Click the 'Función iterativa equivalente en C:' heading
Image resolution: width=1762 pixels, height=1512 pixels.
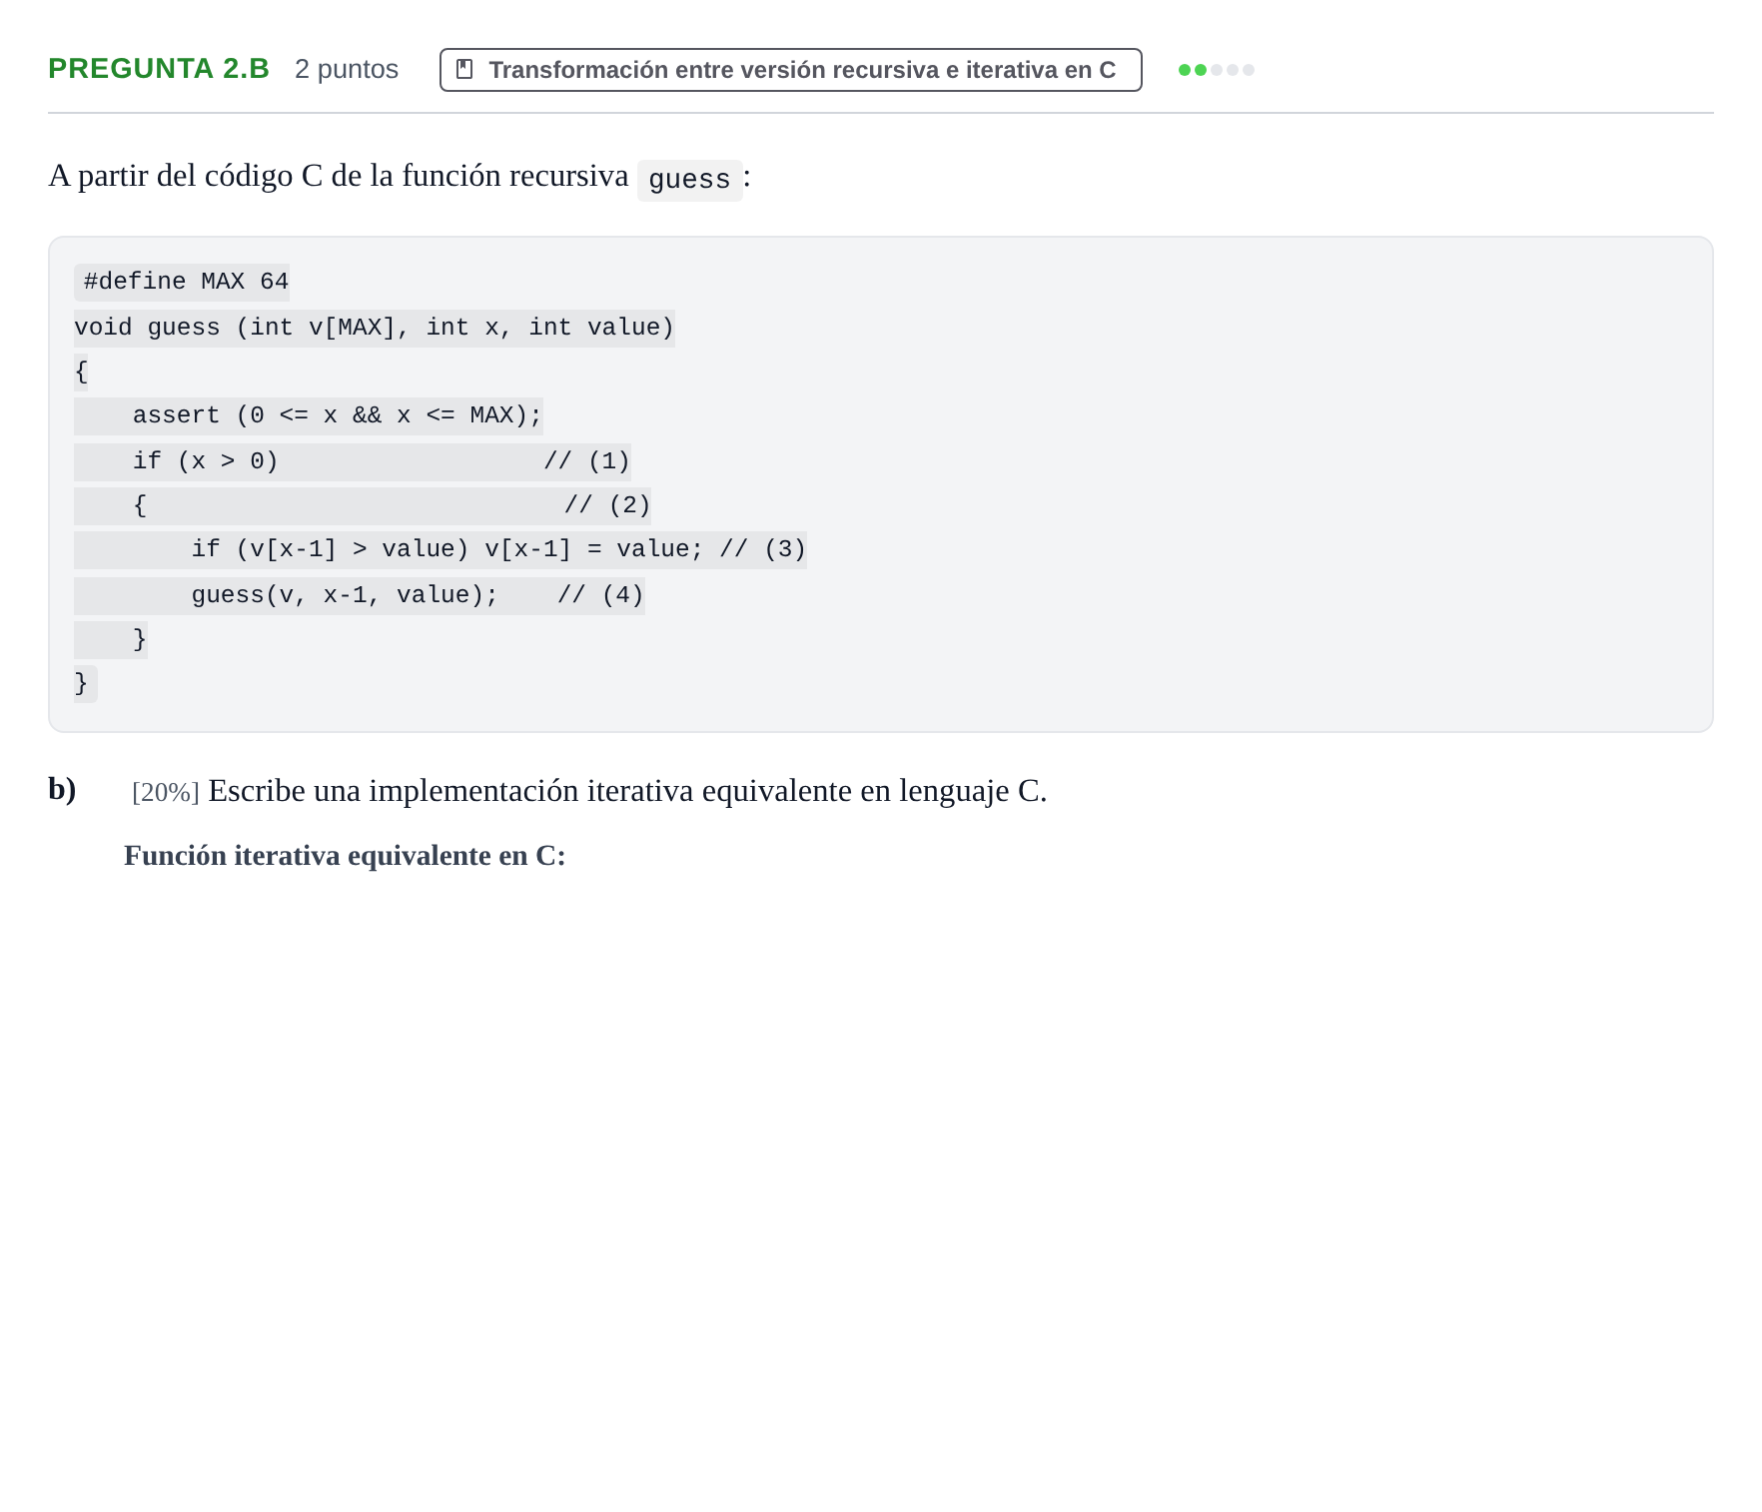[345, 856]
